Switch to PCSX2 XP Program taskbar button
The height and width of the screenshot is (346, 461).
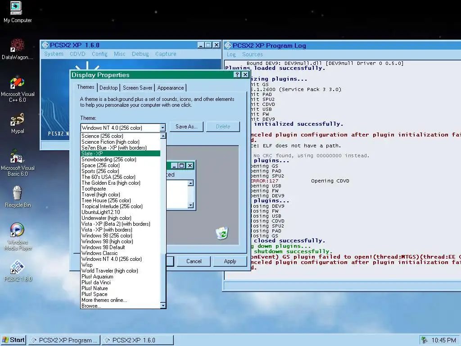64,340
